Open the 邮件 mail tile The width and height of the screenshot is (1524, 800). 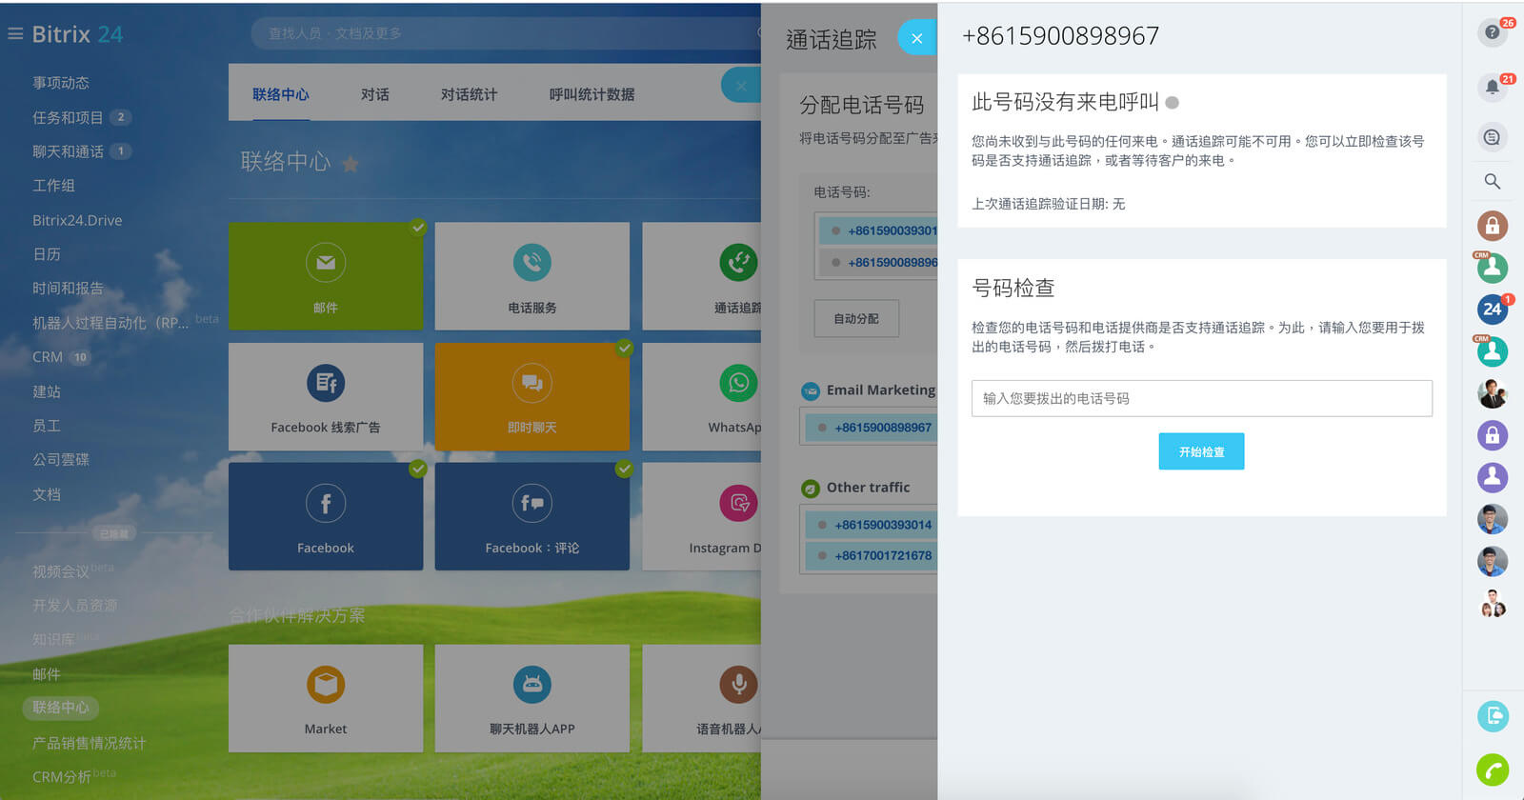pos(326,276)
